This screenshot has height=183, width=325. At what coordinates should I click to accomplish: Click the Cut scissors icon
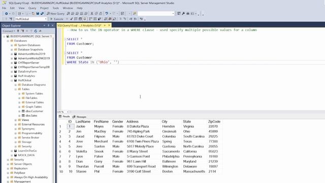(x=91, y=14)
